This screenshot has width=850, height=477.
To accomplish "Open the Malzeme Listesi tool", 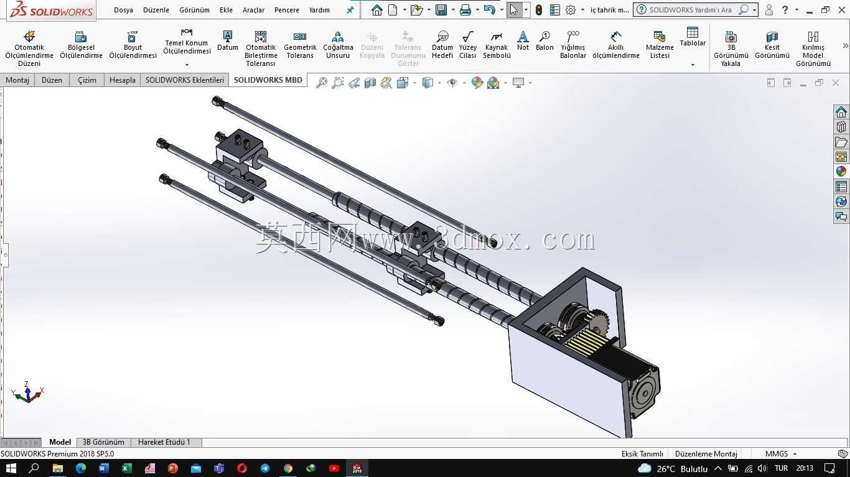I will pyautogui.click(x=660, y=44).
